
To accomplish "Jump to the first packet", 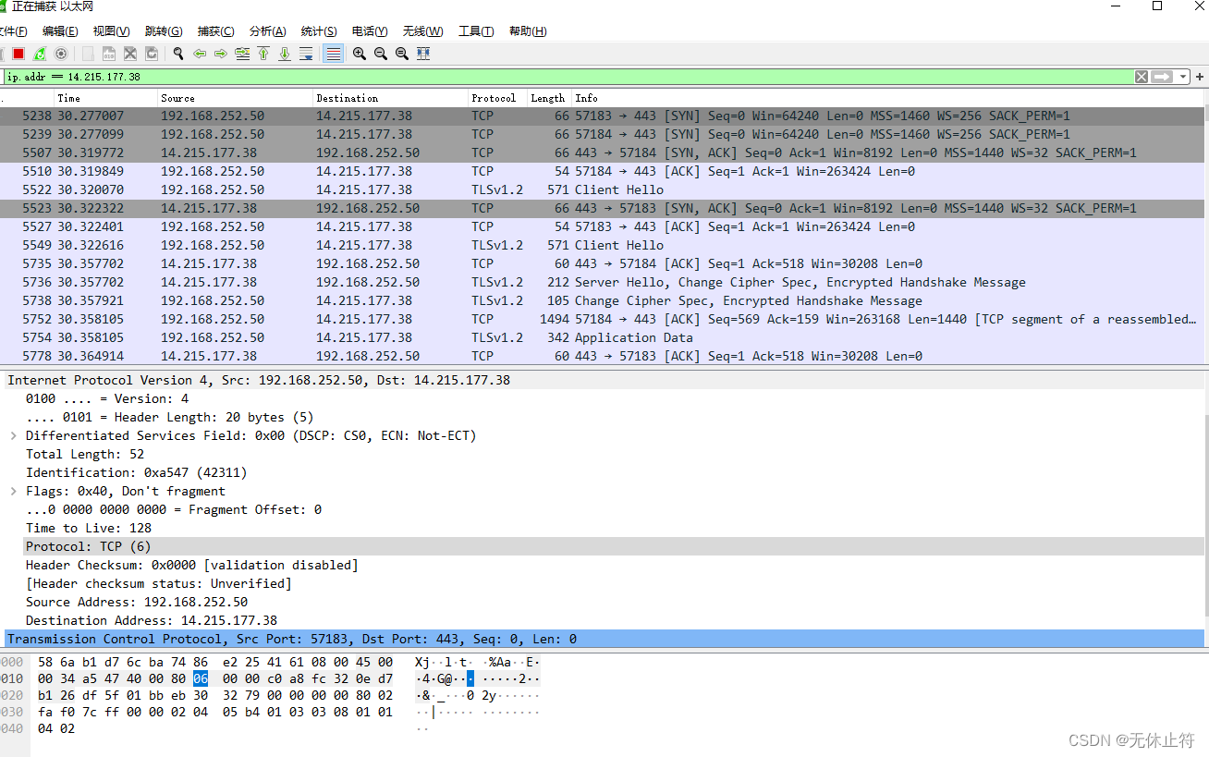I will click(x=263, y=54).
